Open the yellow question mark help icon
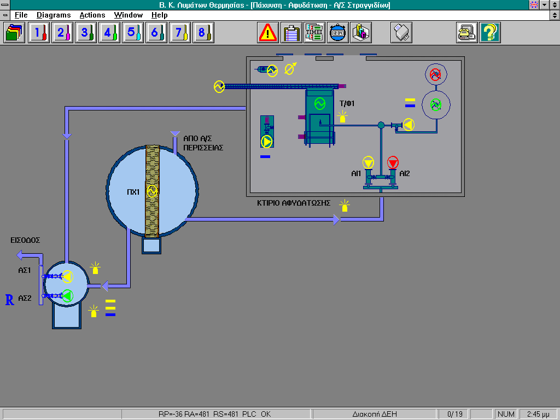 click(x=490, y=33)
